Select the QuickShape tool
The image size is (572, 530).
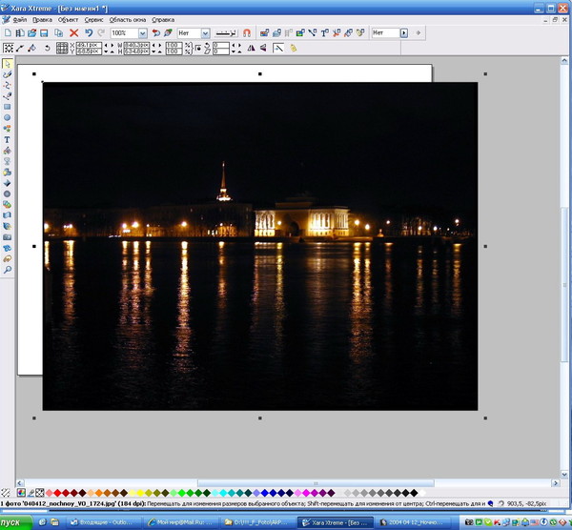click(x=7, y=129)
